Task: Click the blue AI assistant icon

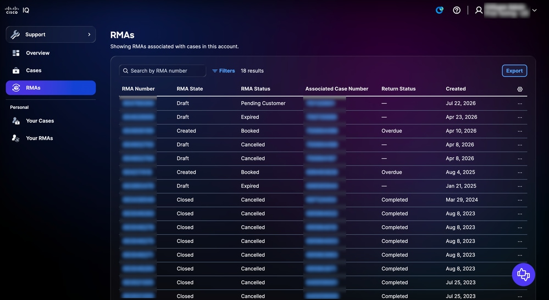Action: (440, 10)
